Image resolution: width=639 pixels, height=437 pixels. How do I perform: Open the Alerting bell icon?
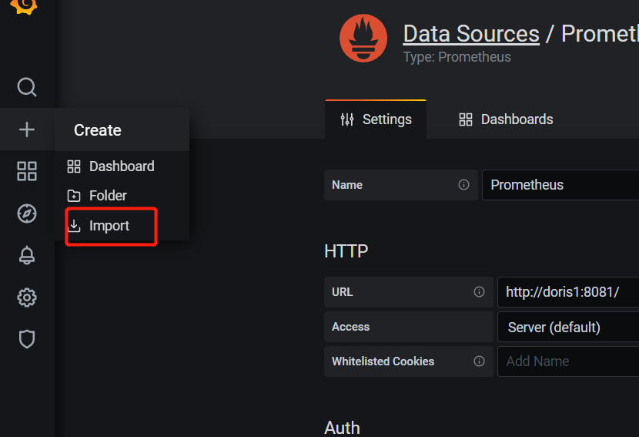(27, 255)
